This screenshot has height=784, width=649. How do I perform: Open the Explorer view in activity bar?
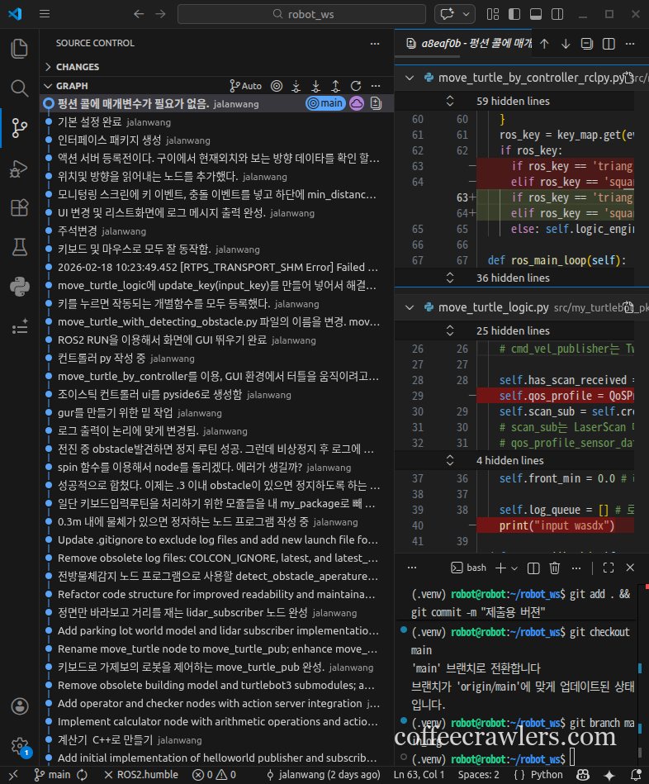tap(19, 48)
